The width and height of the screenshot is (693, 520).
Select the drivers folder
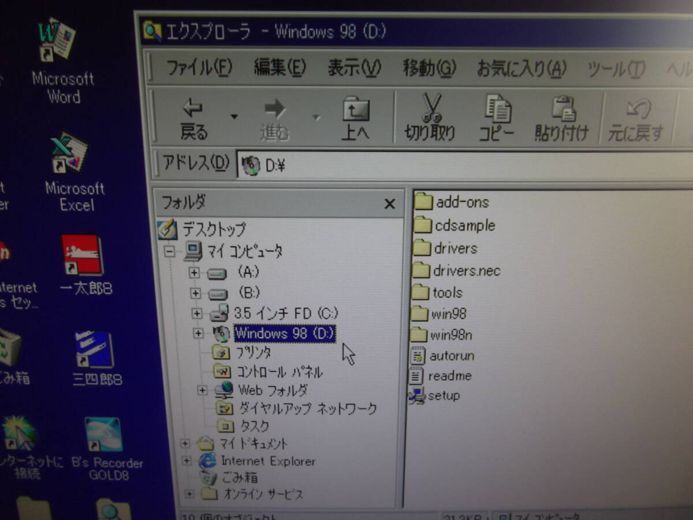click(x=446, y=248)
